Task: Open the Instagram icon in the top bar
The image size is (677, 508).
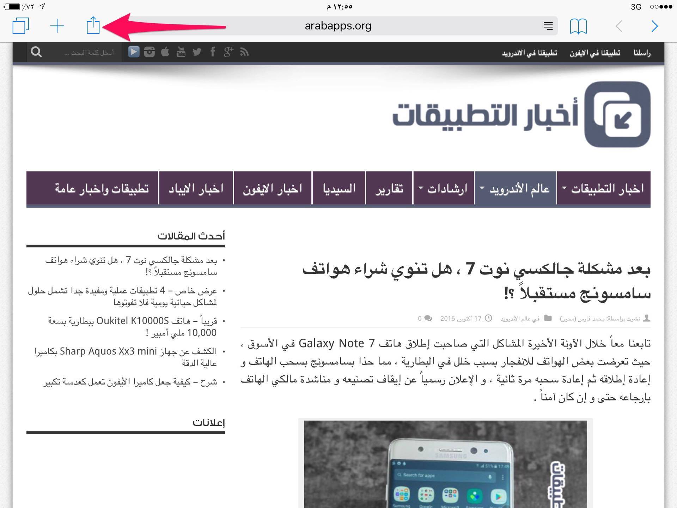Action: (150, 52)
